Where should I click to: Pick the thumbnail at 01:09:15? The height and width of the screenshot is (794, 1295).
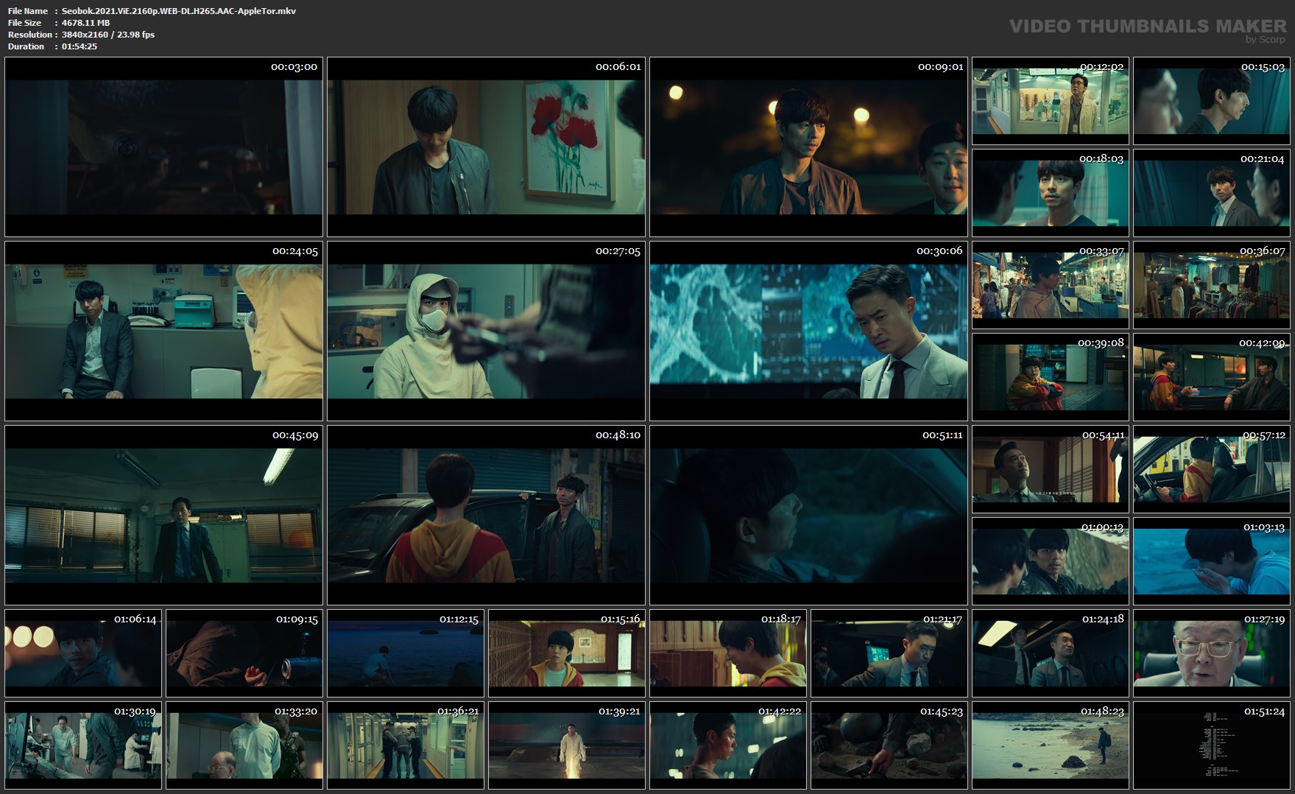point(244,653)
